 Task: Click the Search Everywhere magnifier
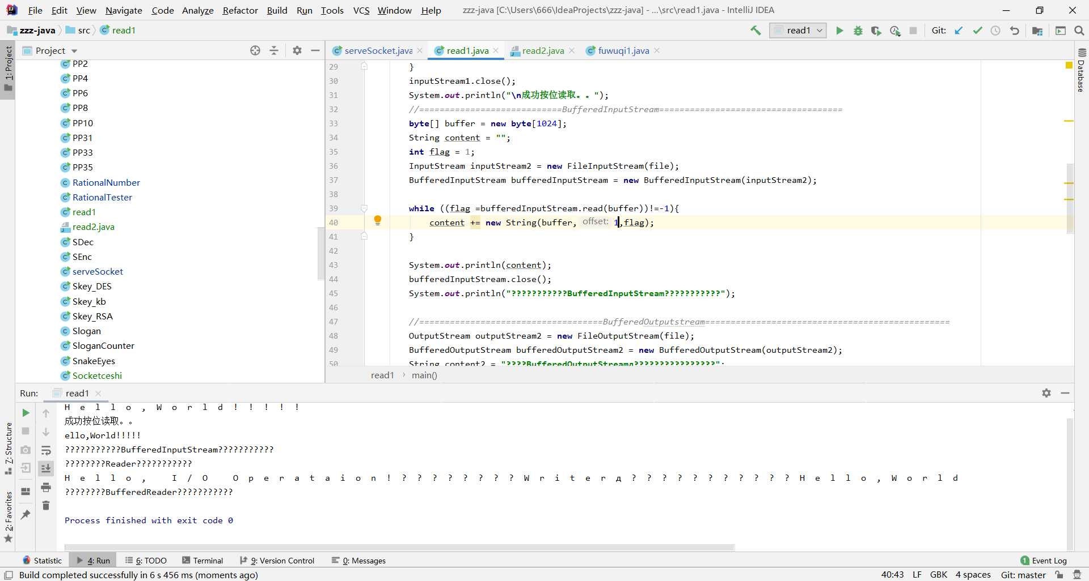[1079, 31]
